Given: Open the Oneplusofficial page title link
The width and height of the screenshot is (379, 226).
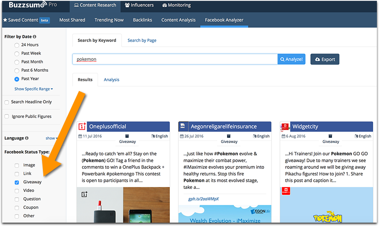Looking at the screenshot, I should pos(107,126).
